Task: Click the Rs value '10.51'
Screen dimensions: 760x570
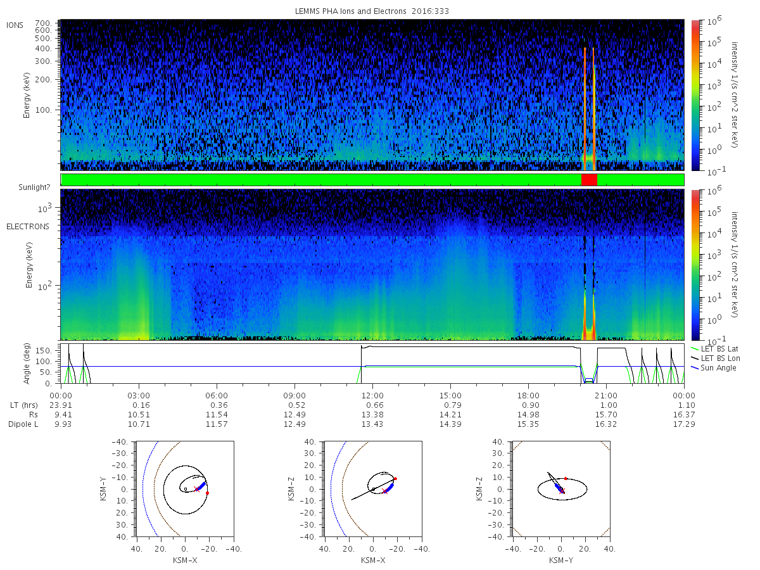Action: [139, 414]
